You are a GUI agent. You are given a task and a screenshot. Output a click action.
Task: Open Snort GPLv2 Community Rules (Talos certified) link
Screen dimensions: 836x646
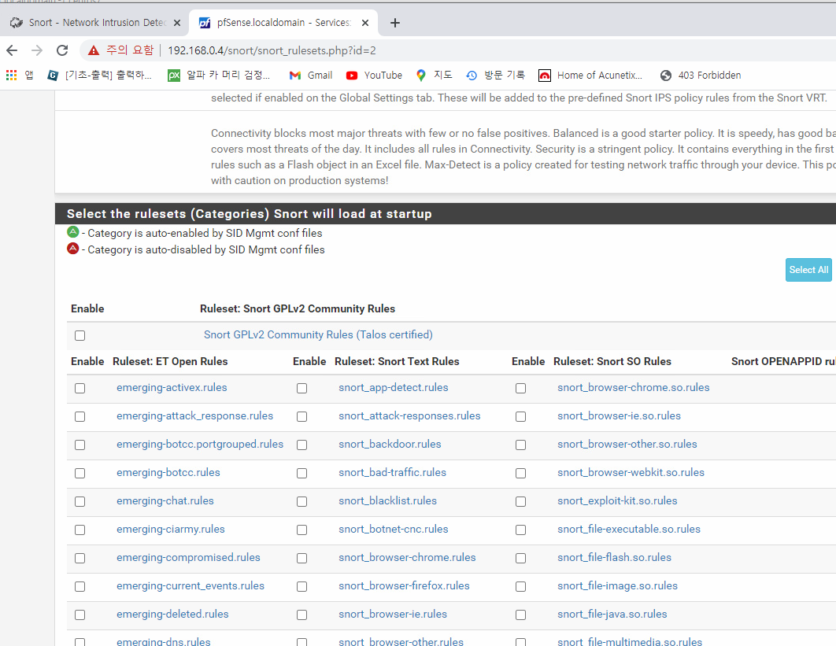(318, 334)
